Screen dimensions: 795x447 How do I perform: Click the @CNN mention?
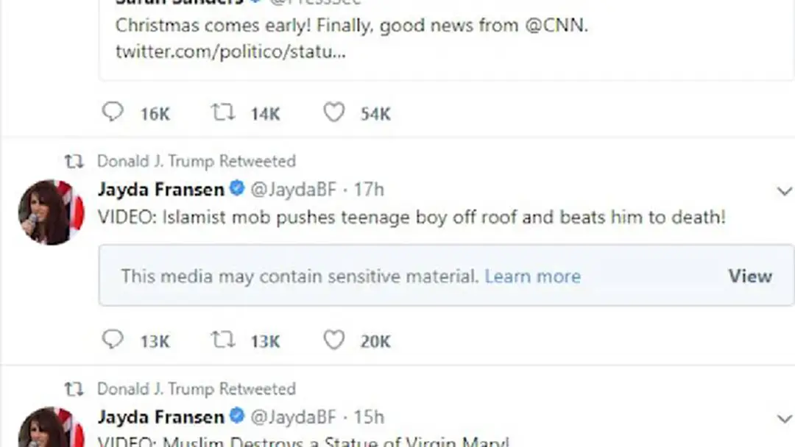click(556, 25)
